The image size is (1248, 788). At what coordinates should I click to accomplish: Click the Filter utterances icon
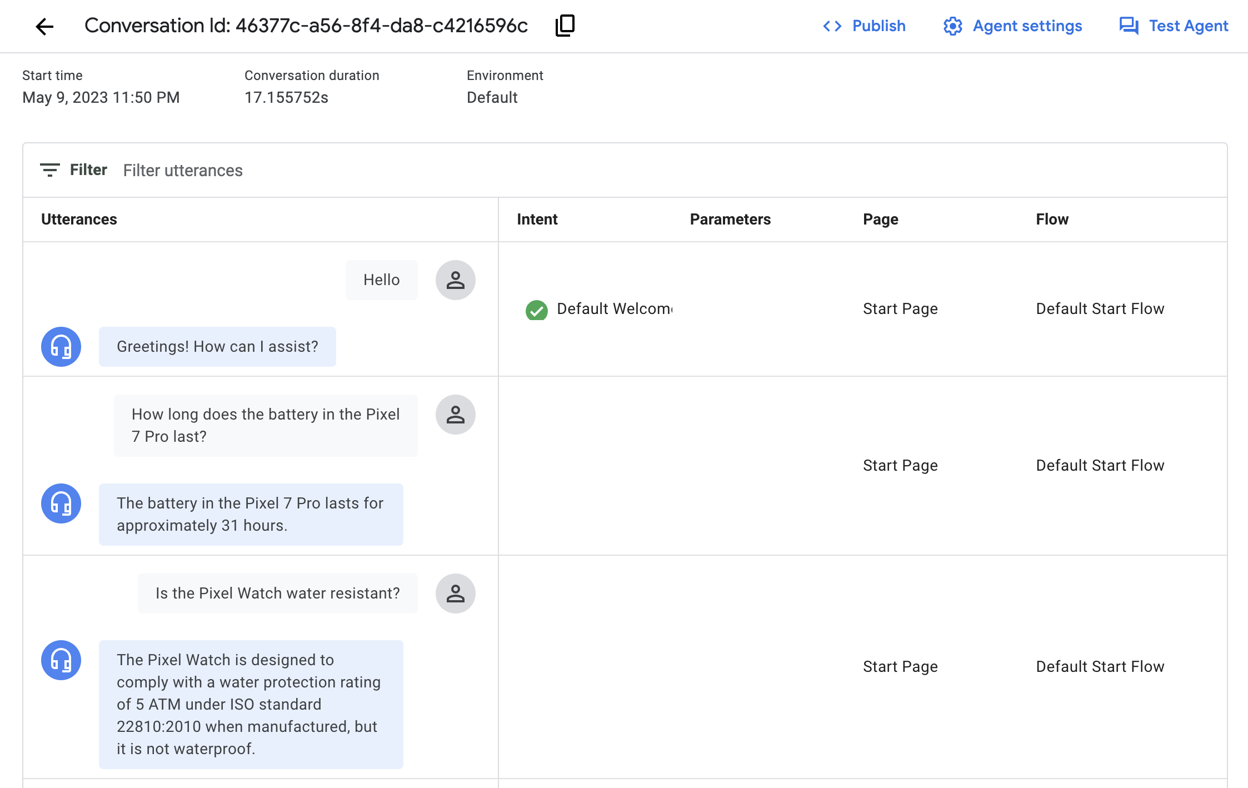[50, 169]
